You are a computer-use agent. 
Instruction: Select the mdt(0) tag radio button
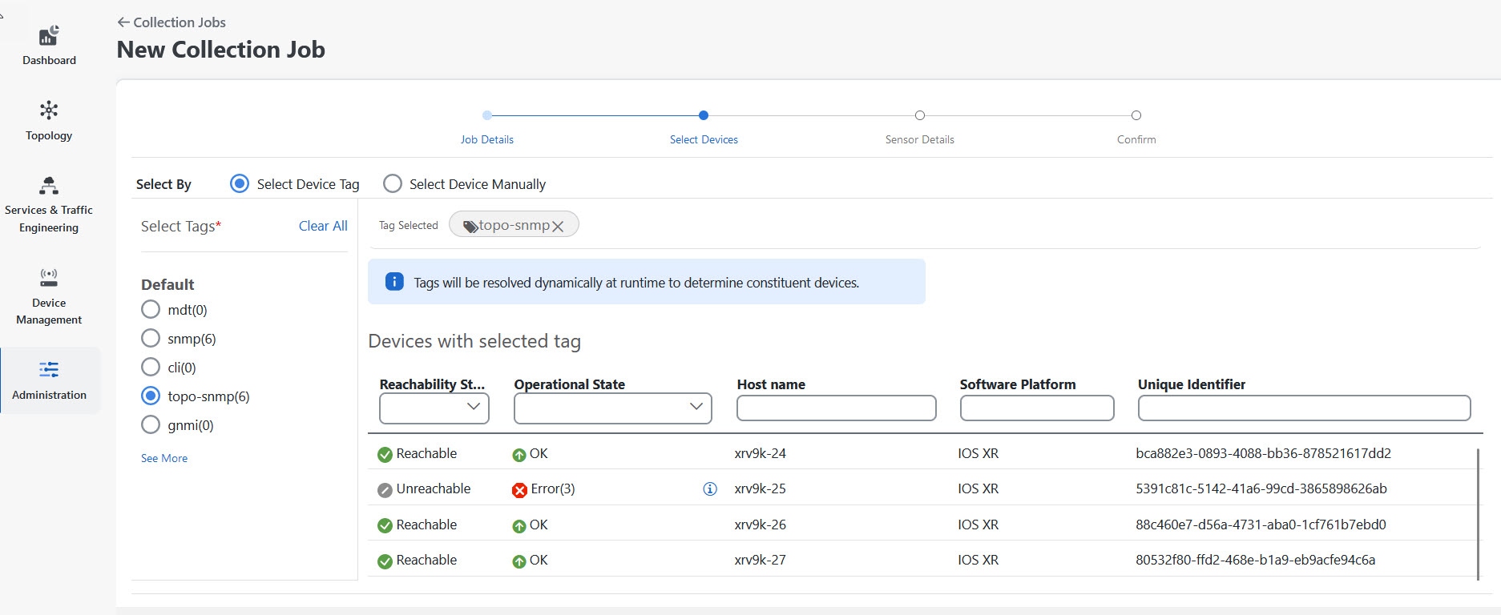151,310
